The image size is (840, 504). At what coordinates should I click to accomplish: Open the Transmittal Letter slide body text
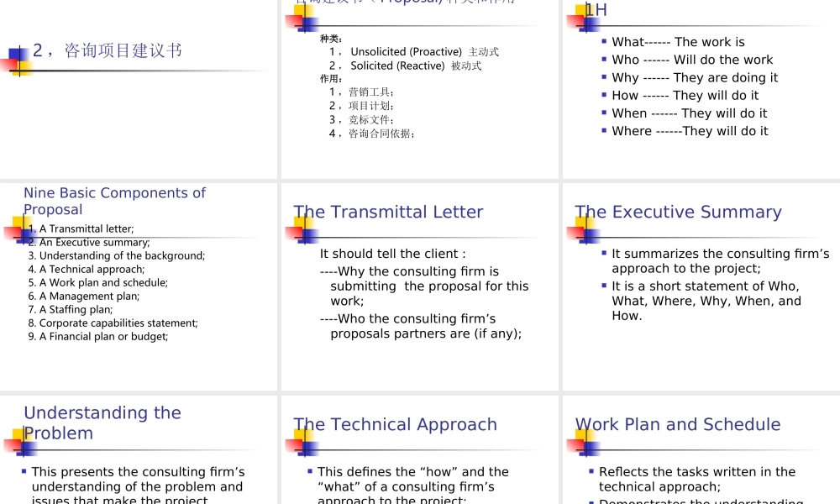tap(424, 293)
